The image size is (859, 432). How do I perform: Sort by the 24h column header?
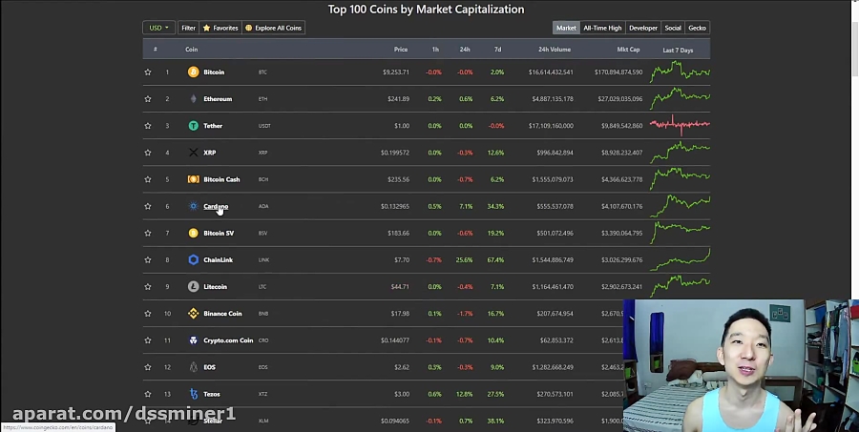tap(465, 50)
